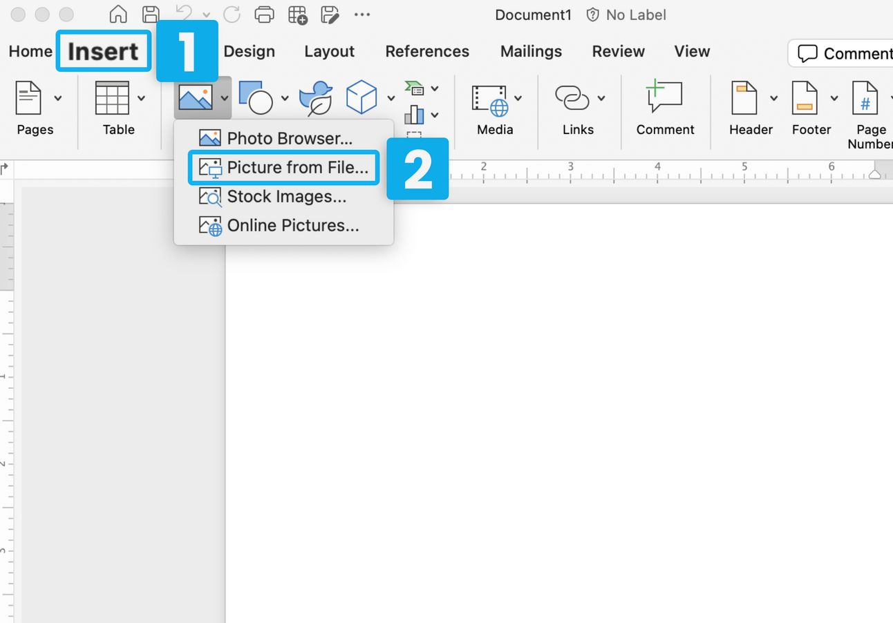
Task: Expand the Links dropdown arrow
Action: (x=601, y=98)
